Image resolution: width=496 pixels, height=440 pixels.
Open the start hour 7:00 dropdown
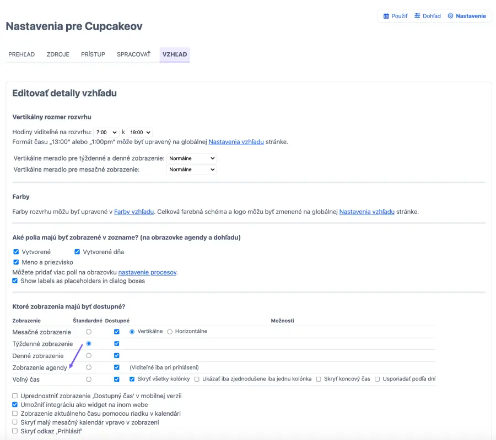point(106,133)
